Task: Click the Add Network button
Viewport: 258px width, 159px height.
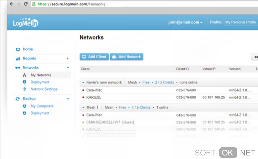Action: (x=126, y=57)
